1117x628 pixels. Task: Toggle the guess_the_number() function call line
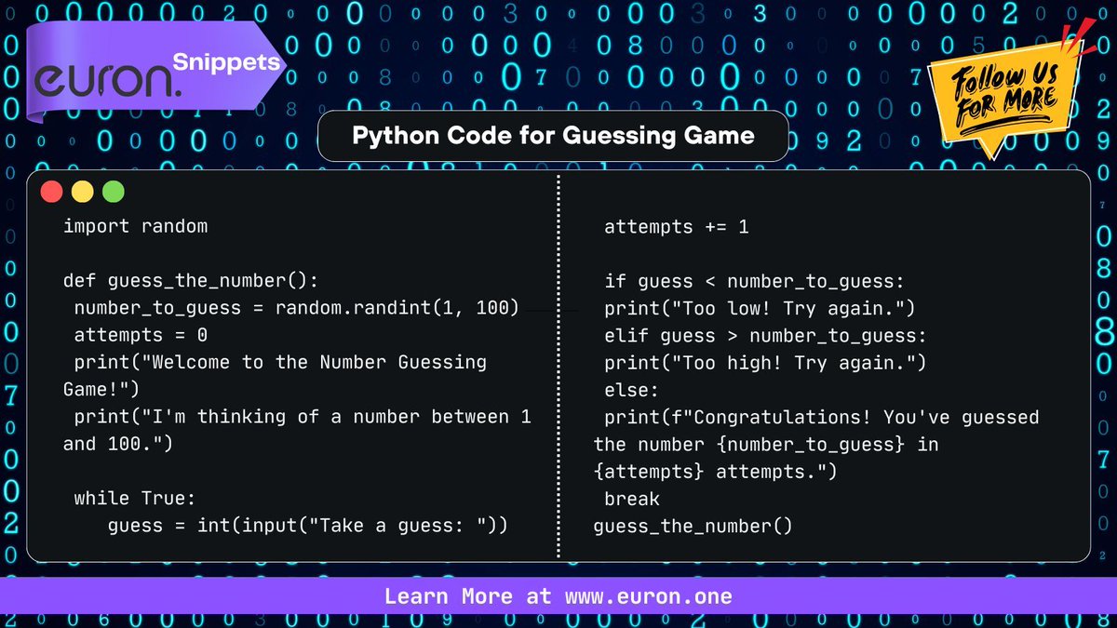coord(693,526)
